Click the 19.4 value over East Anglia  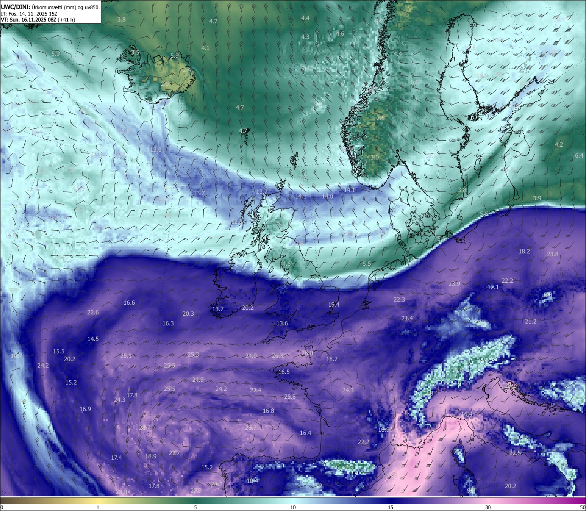pos(334,305)
